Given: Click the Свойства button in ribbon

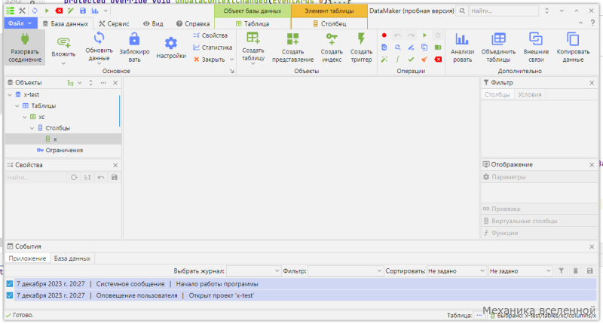Looking at the screenshot, I should pos(210,35).
